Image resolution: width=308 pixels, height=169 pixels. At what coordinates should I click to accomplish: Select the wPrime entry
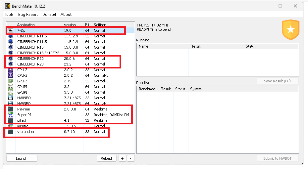click(23, 126)
